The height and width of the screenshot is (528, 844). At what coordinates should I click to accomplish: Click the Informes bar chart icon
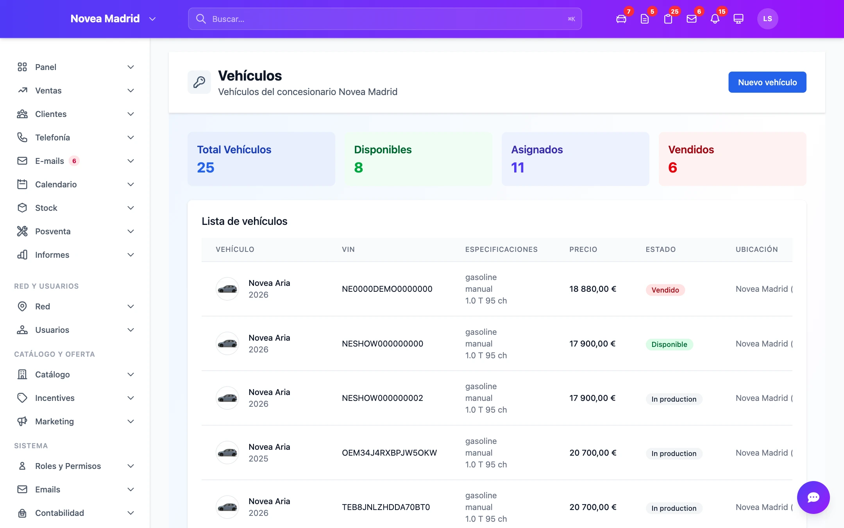[22, 255]
